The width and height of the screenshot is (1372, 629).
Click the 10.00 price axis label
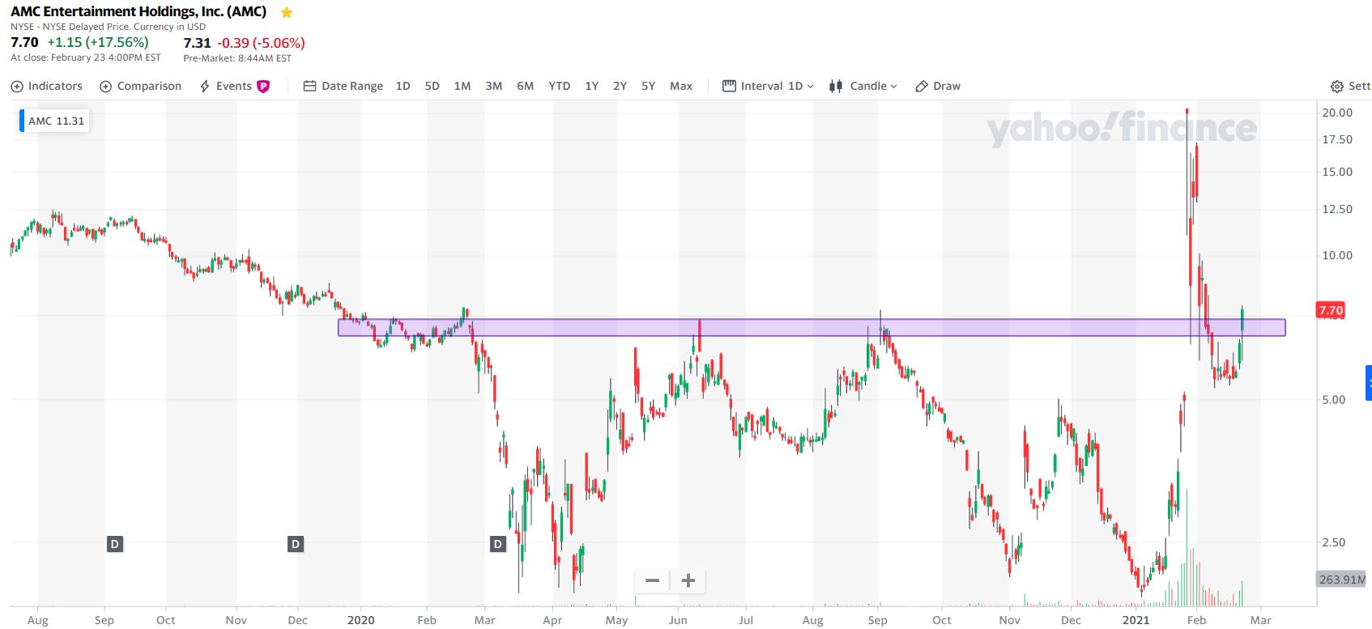coord(1337,255)
